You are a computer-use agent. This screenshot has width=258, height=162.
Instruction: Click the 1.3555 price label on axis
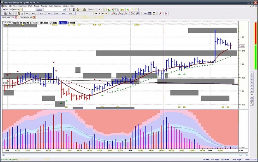tap(242, 46)
